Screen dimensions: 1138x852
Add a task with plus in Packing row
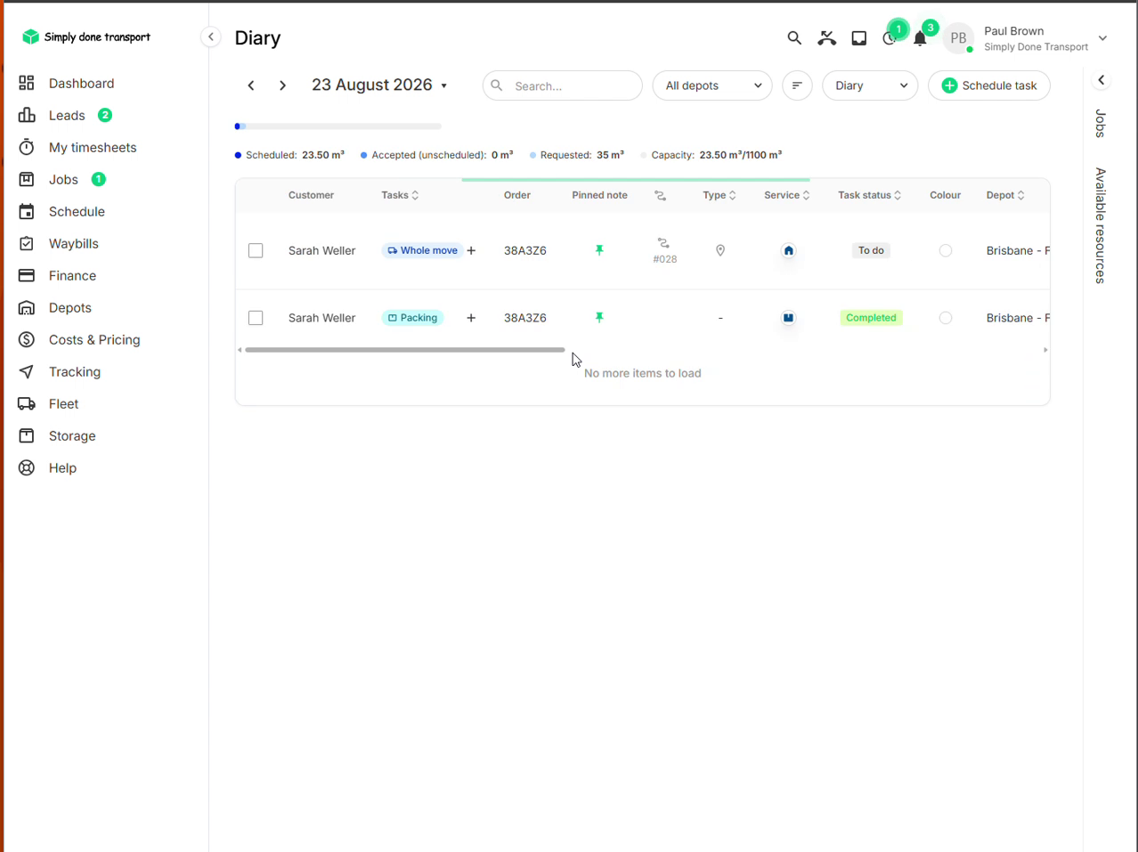point(471,318)
